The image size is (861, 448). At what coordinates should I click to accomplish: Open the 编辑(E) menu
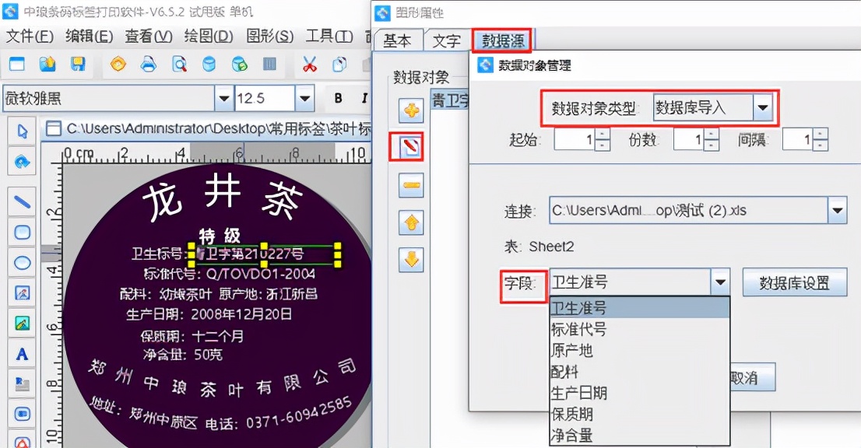click(89, 37)
